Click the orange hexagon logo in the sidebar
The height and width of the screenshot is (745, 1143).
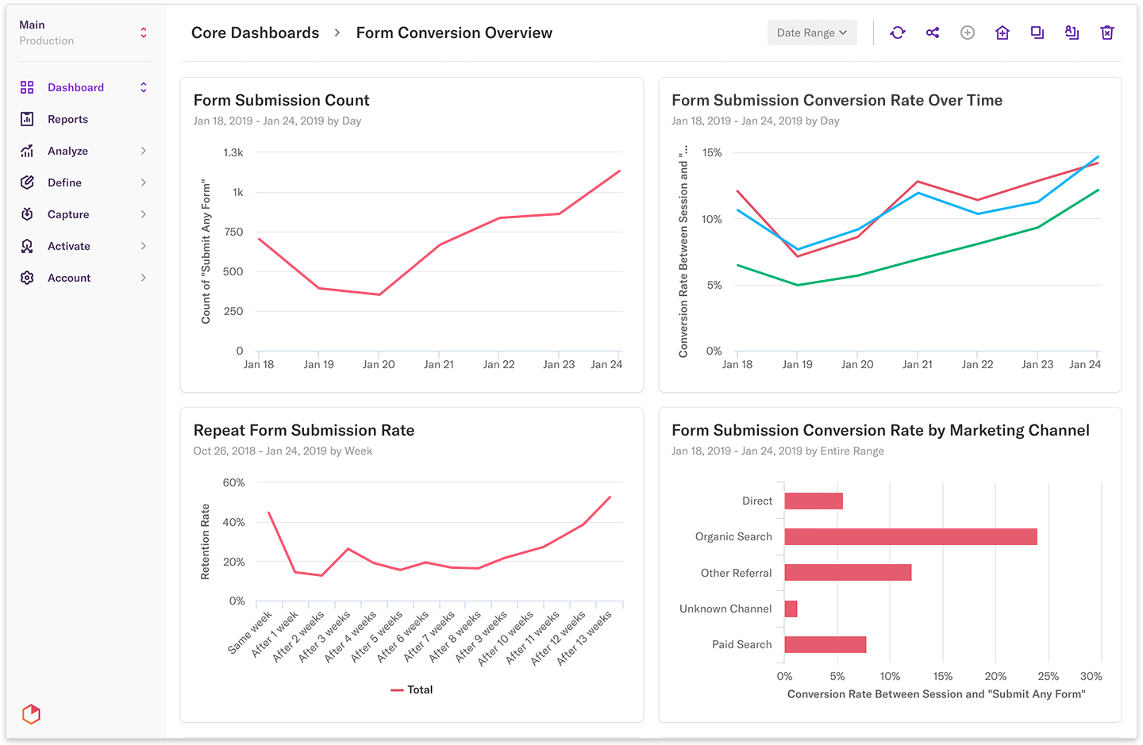click(x=31, y=714)
